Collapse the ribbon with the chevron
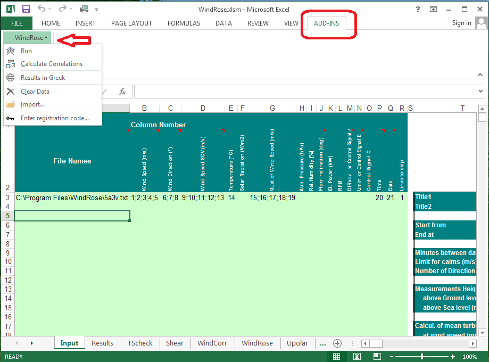This screenshot has height=362, width=489. pyautogui.click(x=480, y=75)
